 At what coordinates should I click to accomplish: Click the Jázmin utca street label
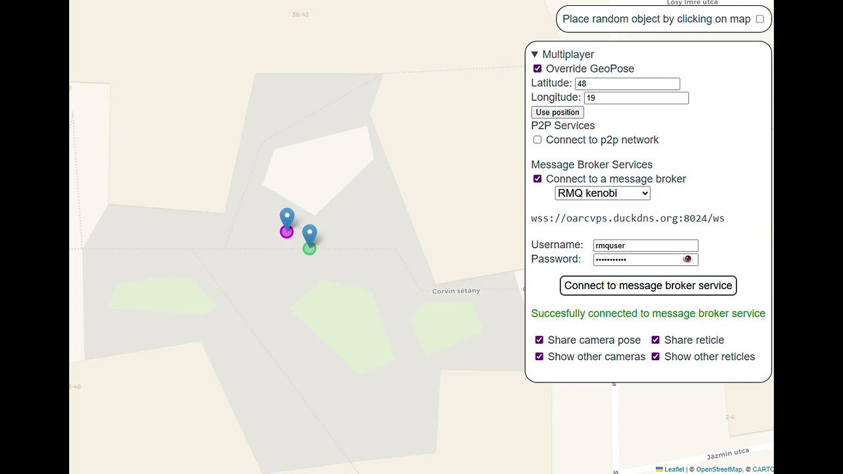[x=728, y=454]
